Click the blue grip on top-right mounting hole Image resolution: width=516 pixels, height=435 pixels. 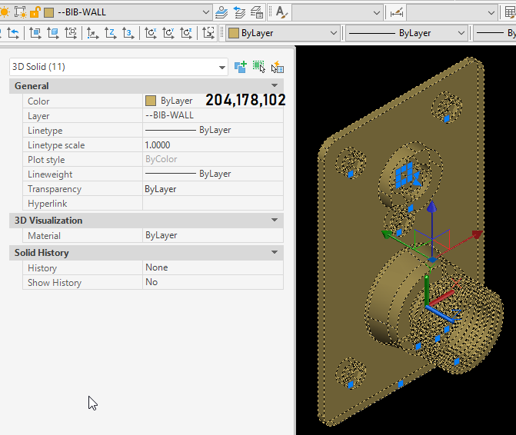447,118
